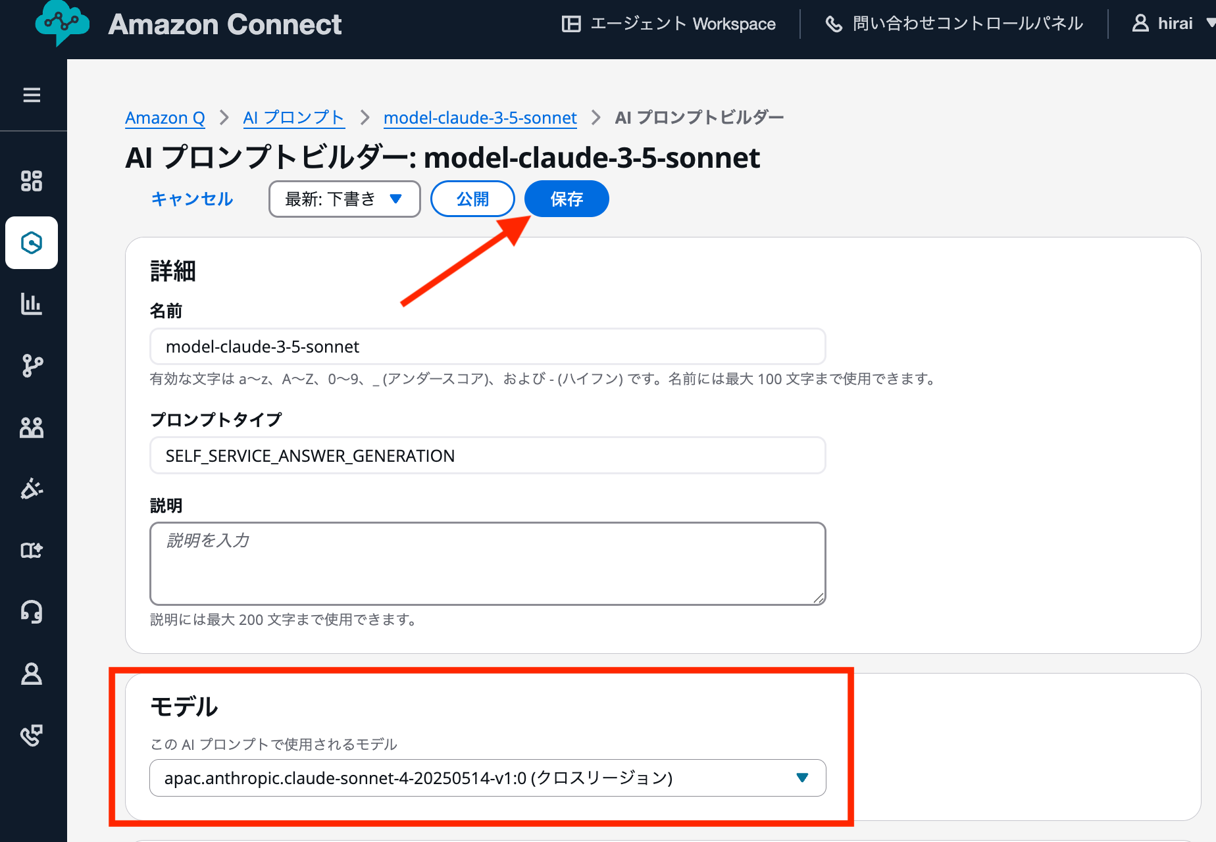
Task: Open the モデル selection dropdown
Action: tap(488, 778)
